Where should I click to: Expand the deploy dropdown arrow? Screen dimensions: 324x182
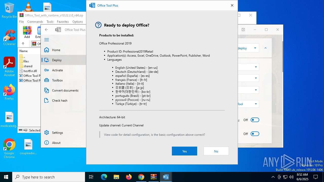click(255, 48)
